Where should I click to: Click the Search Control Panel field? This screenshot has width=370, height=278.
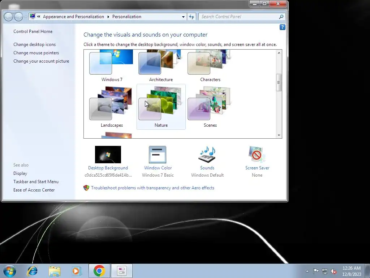click(242, 17)
